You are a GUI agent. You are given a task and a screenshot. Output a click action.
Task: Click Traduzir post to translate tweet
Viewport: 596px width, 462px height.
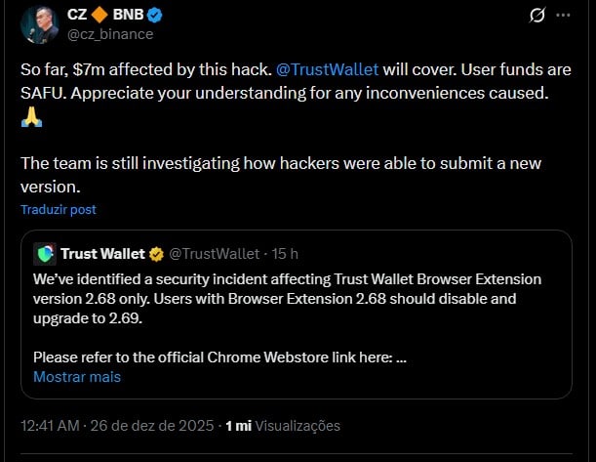point(59,209)
